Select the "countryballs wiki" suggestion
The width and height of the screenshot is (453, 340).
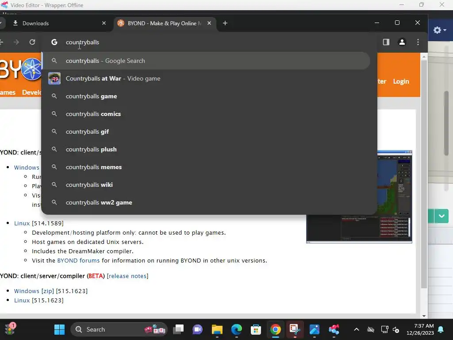(x=206, y=185)
